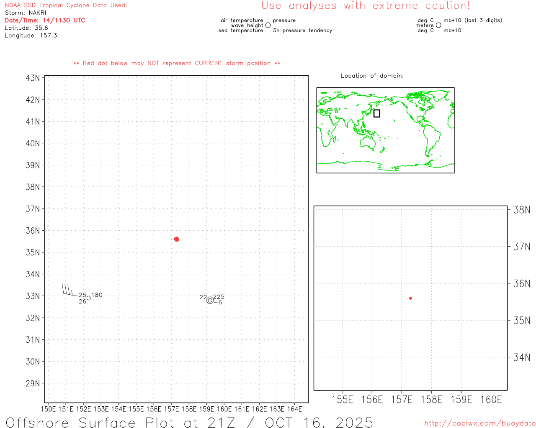Screen dimensions: 536x428
Task: Click the wind barb west of 152E station
Action: coord(70,290)
